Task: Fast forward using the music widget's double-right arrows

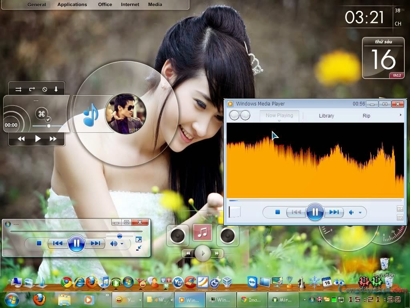Action: (53, 138)
